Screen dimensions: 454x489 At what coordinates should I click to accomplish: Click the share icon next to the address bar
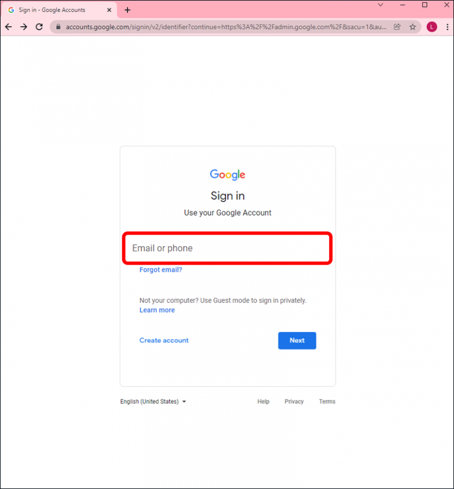click(397, 27)
